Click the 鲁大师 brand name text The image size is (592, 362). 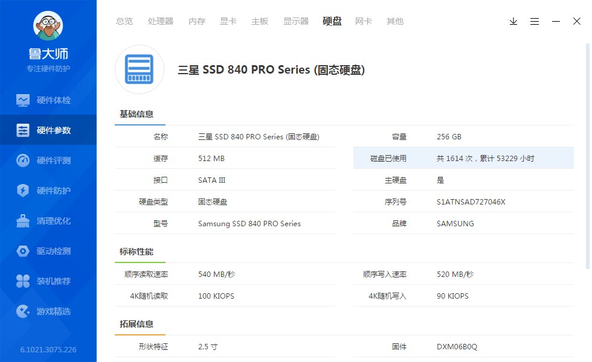point(48,54)
